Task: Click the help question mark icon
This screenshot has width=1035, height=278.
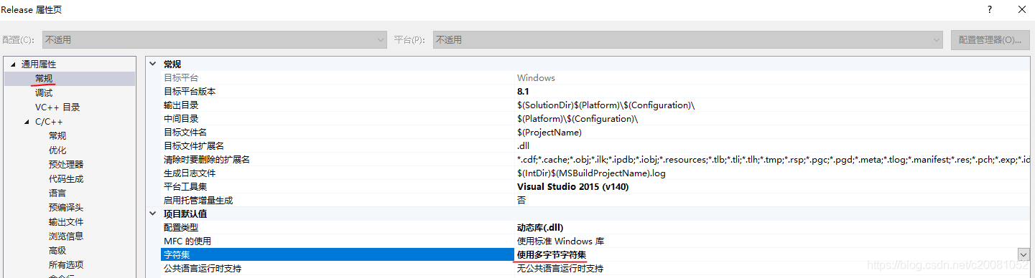Action: 990,9
